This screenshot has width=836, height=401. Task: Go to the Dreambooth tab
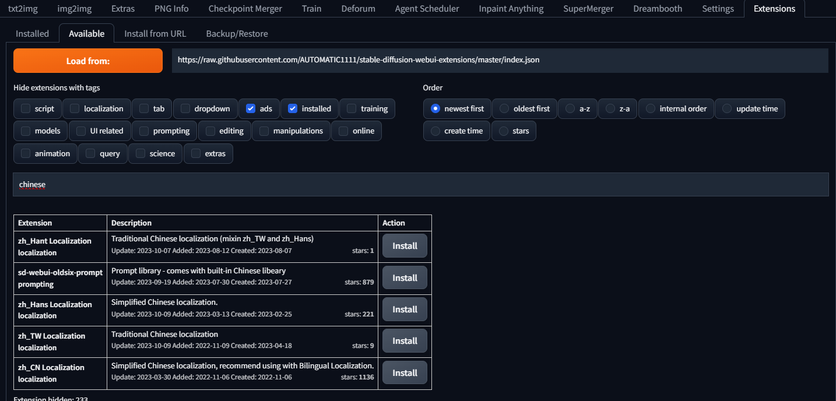pyautogui.click(x=658, y=9)
